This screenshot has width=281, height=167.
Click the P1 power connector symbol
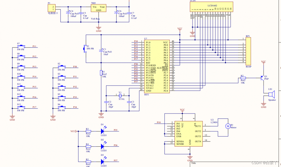coord(52,8)
